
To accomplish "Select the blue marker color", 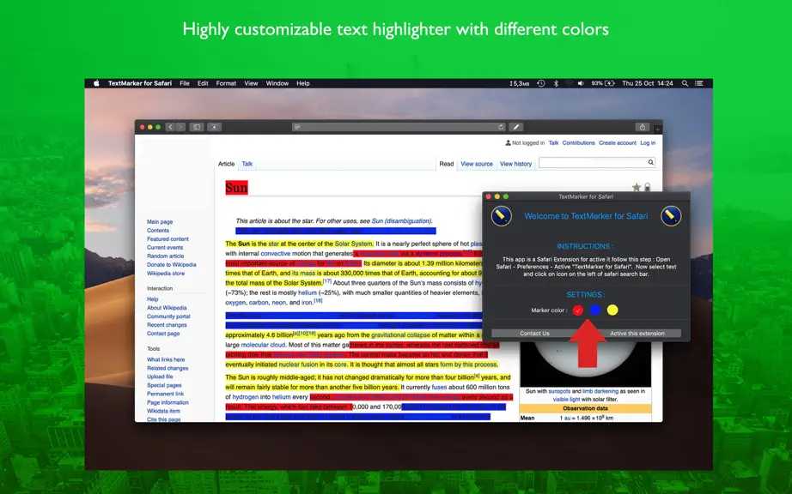I will pos(595,310).
